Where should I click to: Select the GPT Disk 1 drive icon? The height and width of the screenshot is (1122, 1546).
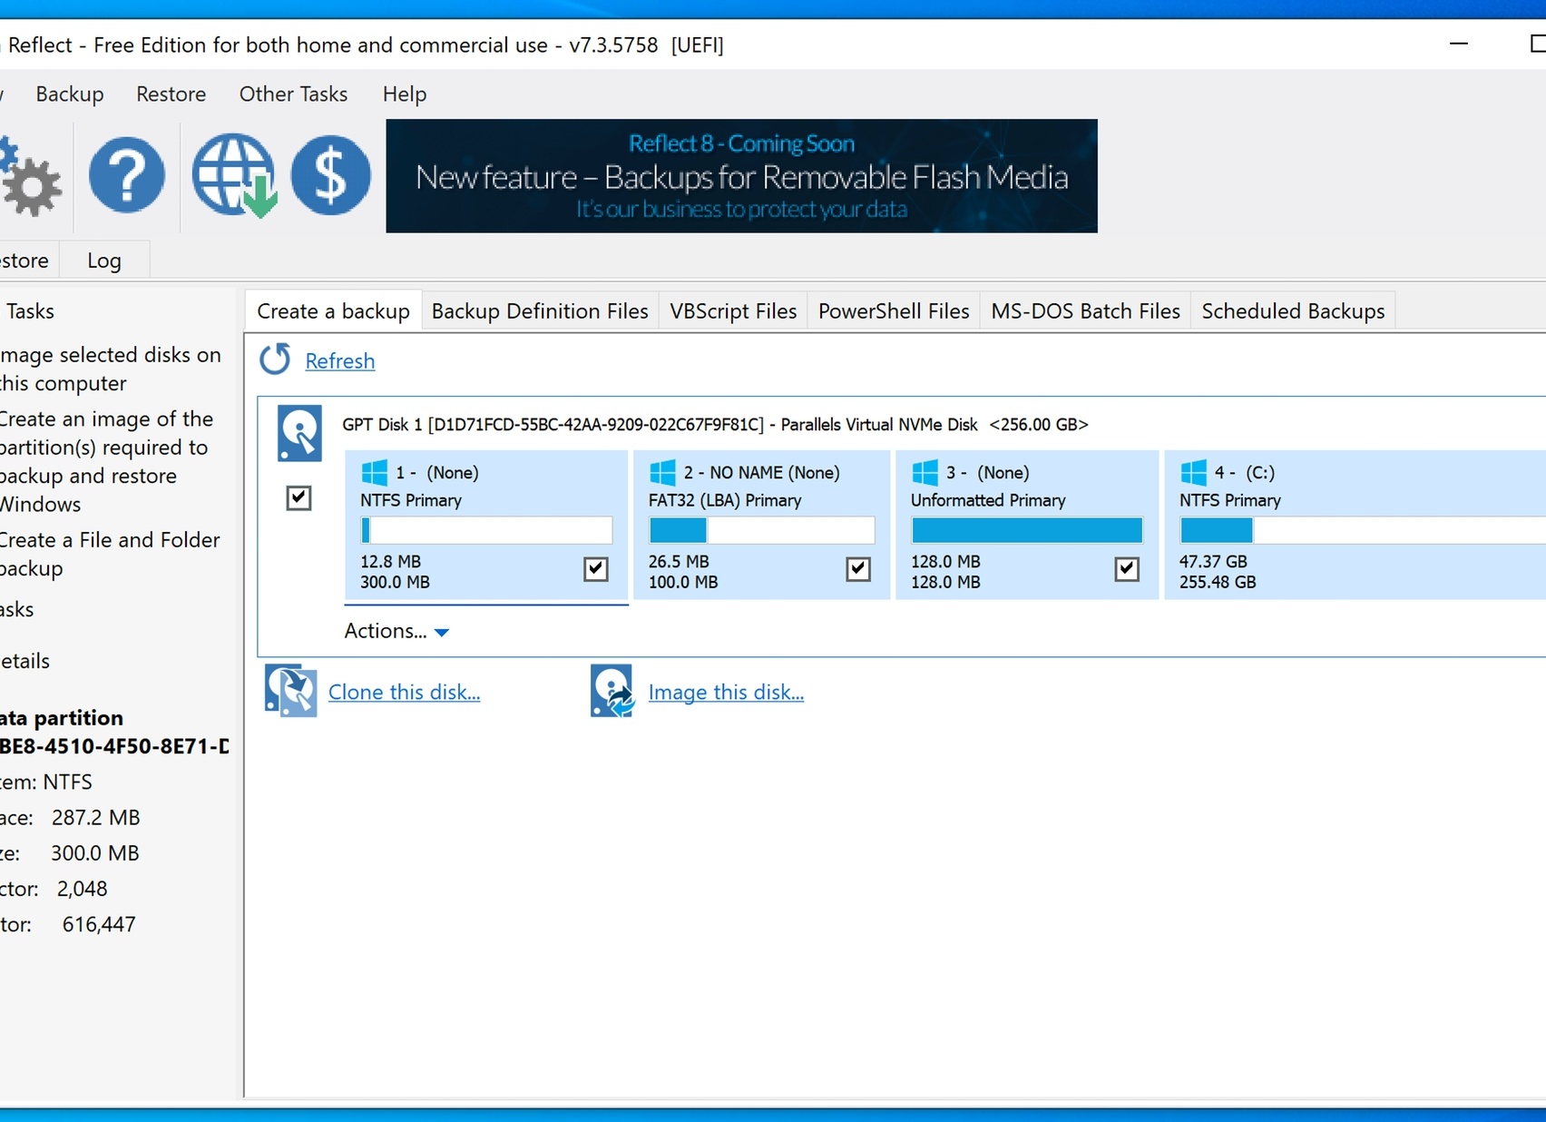pos(299,433)
